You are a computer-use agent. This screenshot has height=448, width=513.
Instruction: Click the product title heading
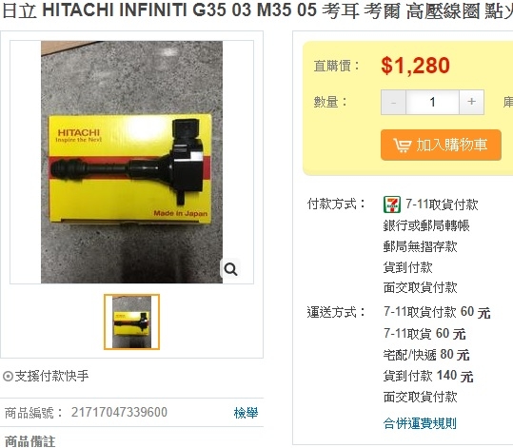(258, 10)
